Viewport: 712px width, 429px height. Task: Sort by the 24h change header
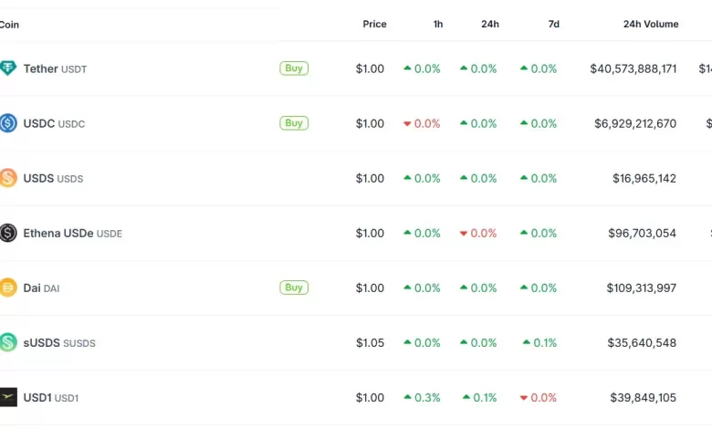[x=490, y=24]
